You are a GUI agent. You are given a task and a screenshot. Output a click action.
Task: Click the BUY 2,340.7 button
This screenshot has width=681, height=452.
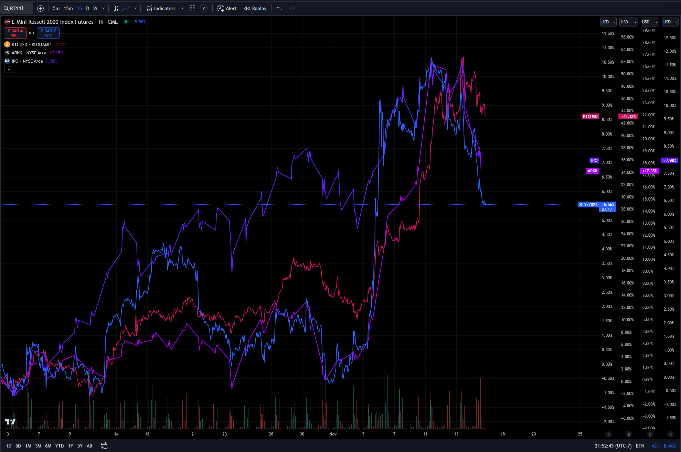48,33
